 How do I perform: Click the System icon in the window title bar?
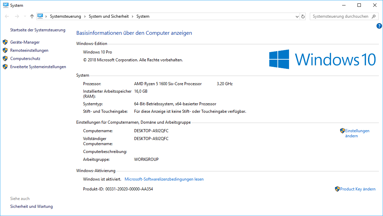pyautogui.click(x=5, y=5)
